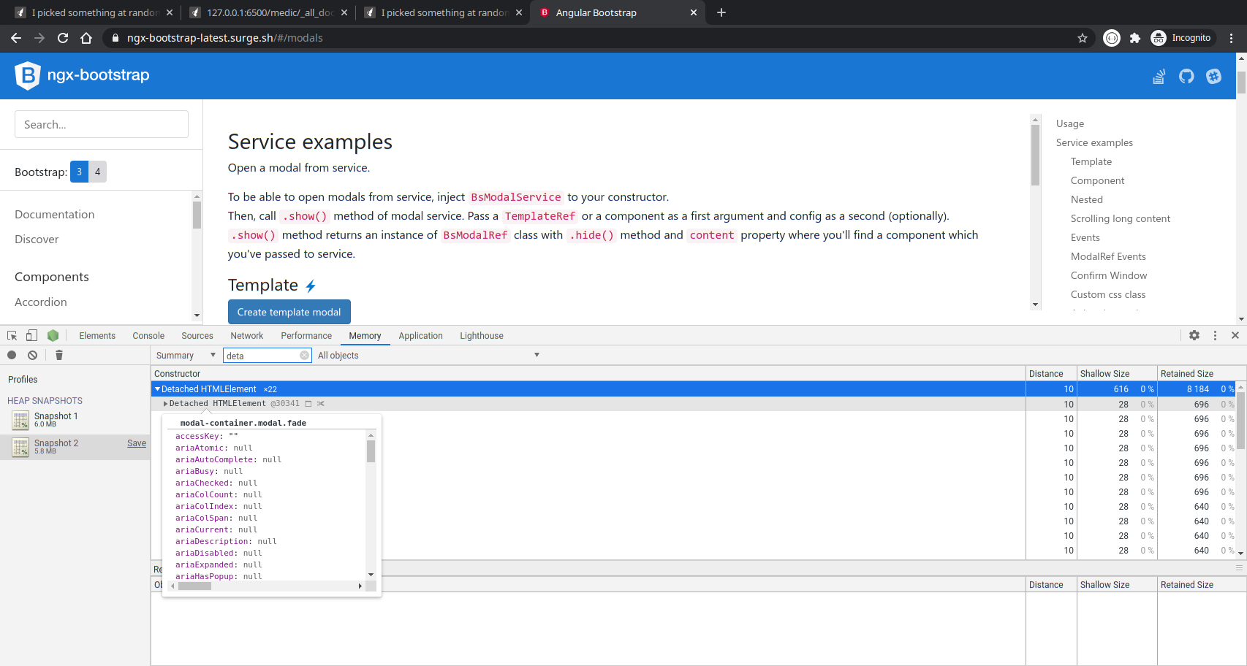Delete the selected heap snapshot

pos(58,355)
